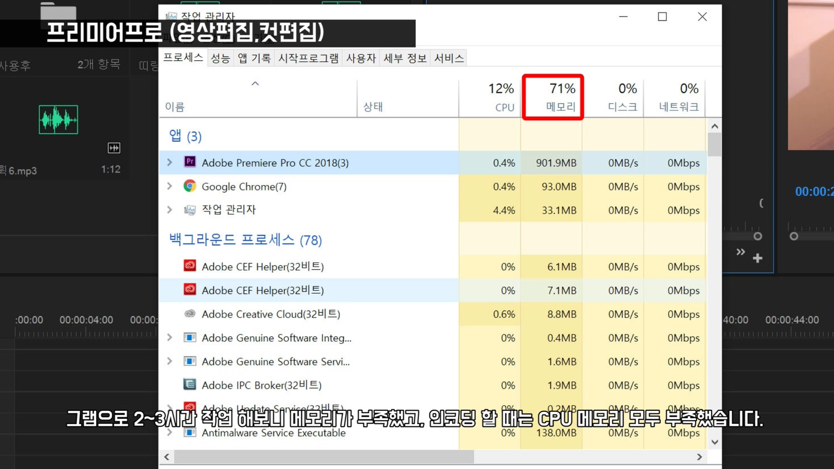Click the audio waveform icon below 6.mp3 thumbnail
This screenshot has width=834, height=469.
[114, 148]
